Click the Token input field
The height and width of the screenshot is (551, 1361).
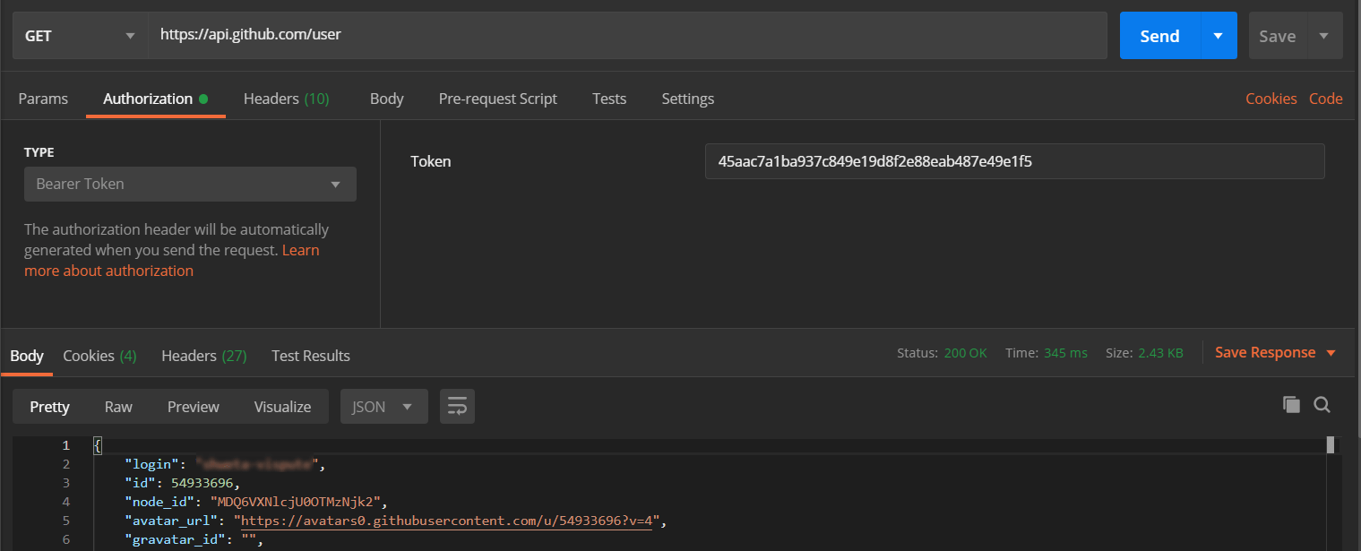tap(1014, 162)
